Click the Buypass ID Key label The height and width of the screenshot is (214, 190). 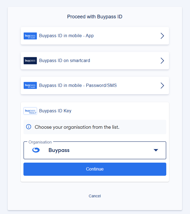point(55,111)
